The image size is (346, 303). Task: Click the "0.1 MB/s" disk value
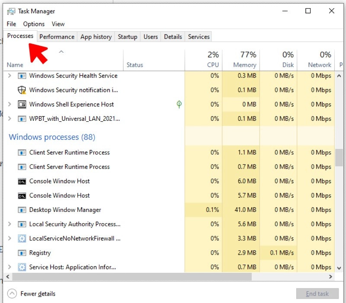pos(282,252)
